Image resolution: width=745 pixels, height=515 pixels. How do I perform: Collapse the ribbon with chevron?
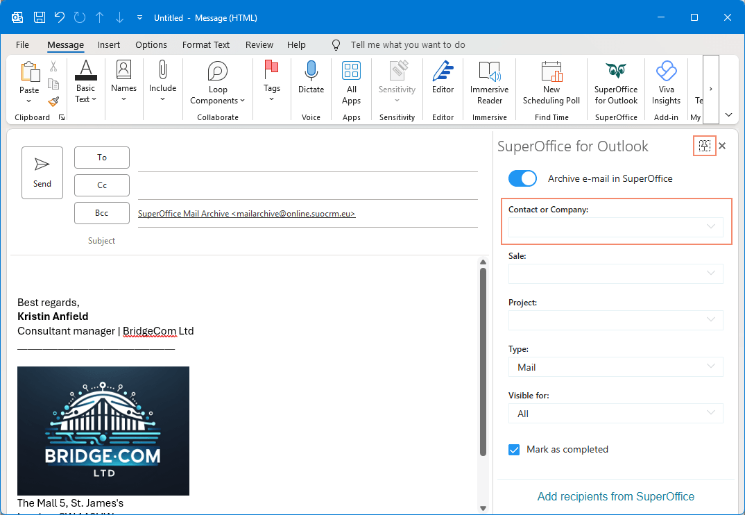coord(729,115)
